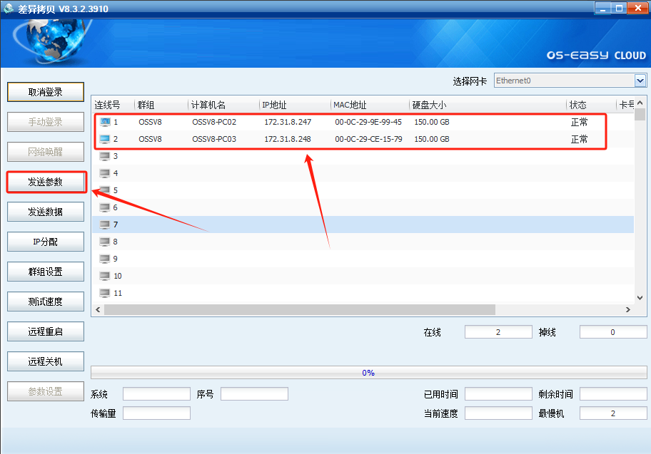
Task: Click the 取消登录 button
Action: coord(46,92)
